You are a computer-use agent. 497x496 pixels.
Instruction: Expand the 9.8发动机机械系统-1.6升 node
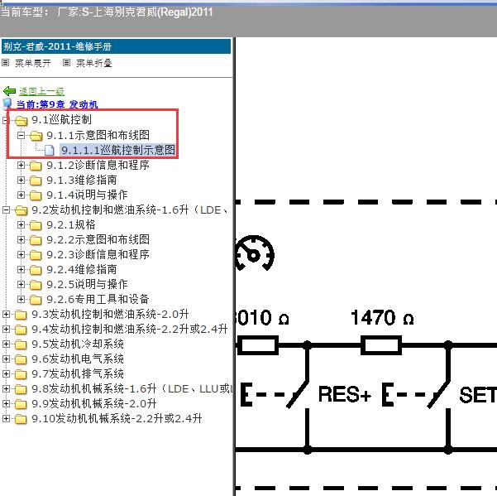pyautogui.click(x=6, y=388)
